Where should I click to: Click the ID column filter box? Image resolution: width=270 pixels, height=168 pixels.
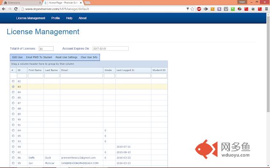coord(22,76)
